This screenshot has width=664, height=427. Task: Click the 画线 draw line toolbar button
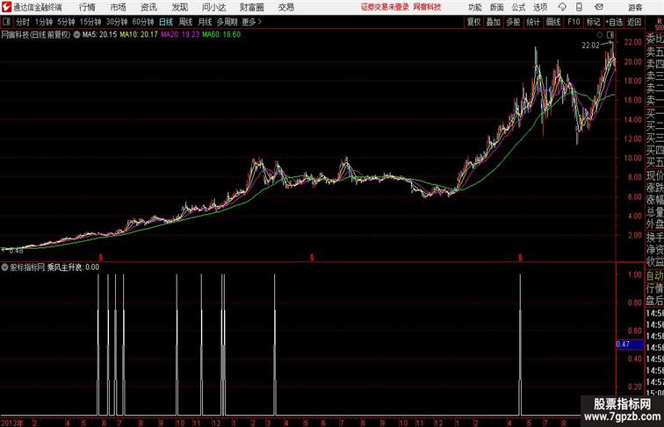point(553,22)
